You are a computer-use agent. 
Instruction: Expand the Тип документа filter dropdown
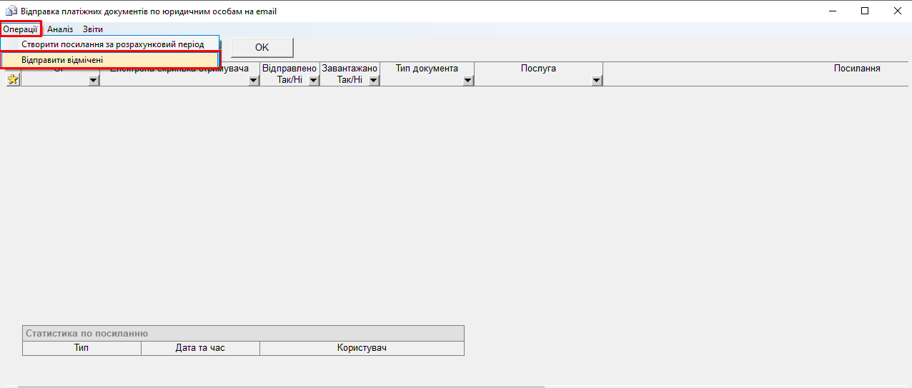point(467,81)
